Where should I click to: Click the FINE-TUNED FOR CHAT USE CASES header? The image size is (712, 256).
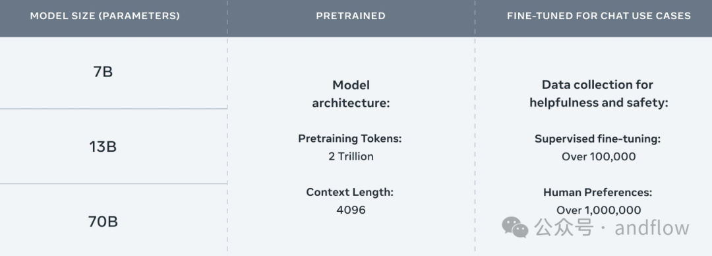599,16
